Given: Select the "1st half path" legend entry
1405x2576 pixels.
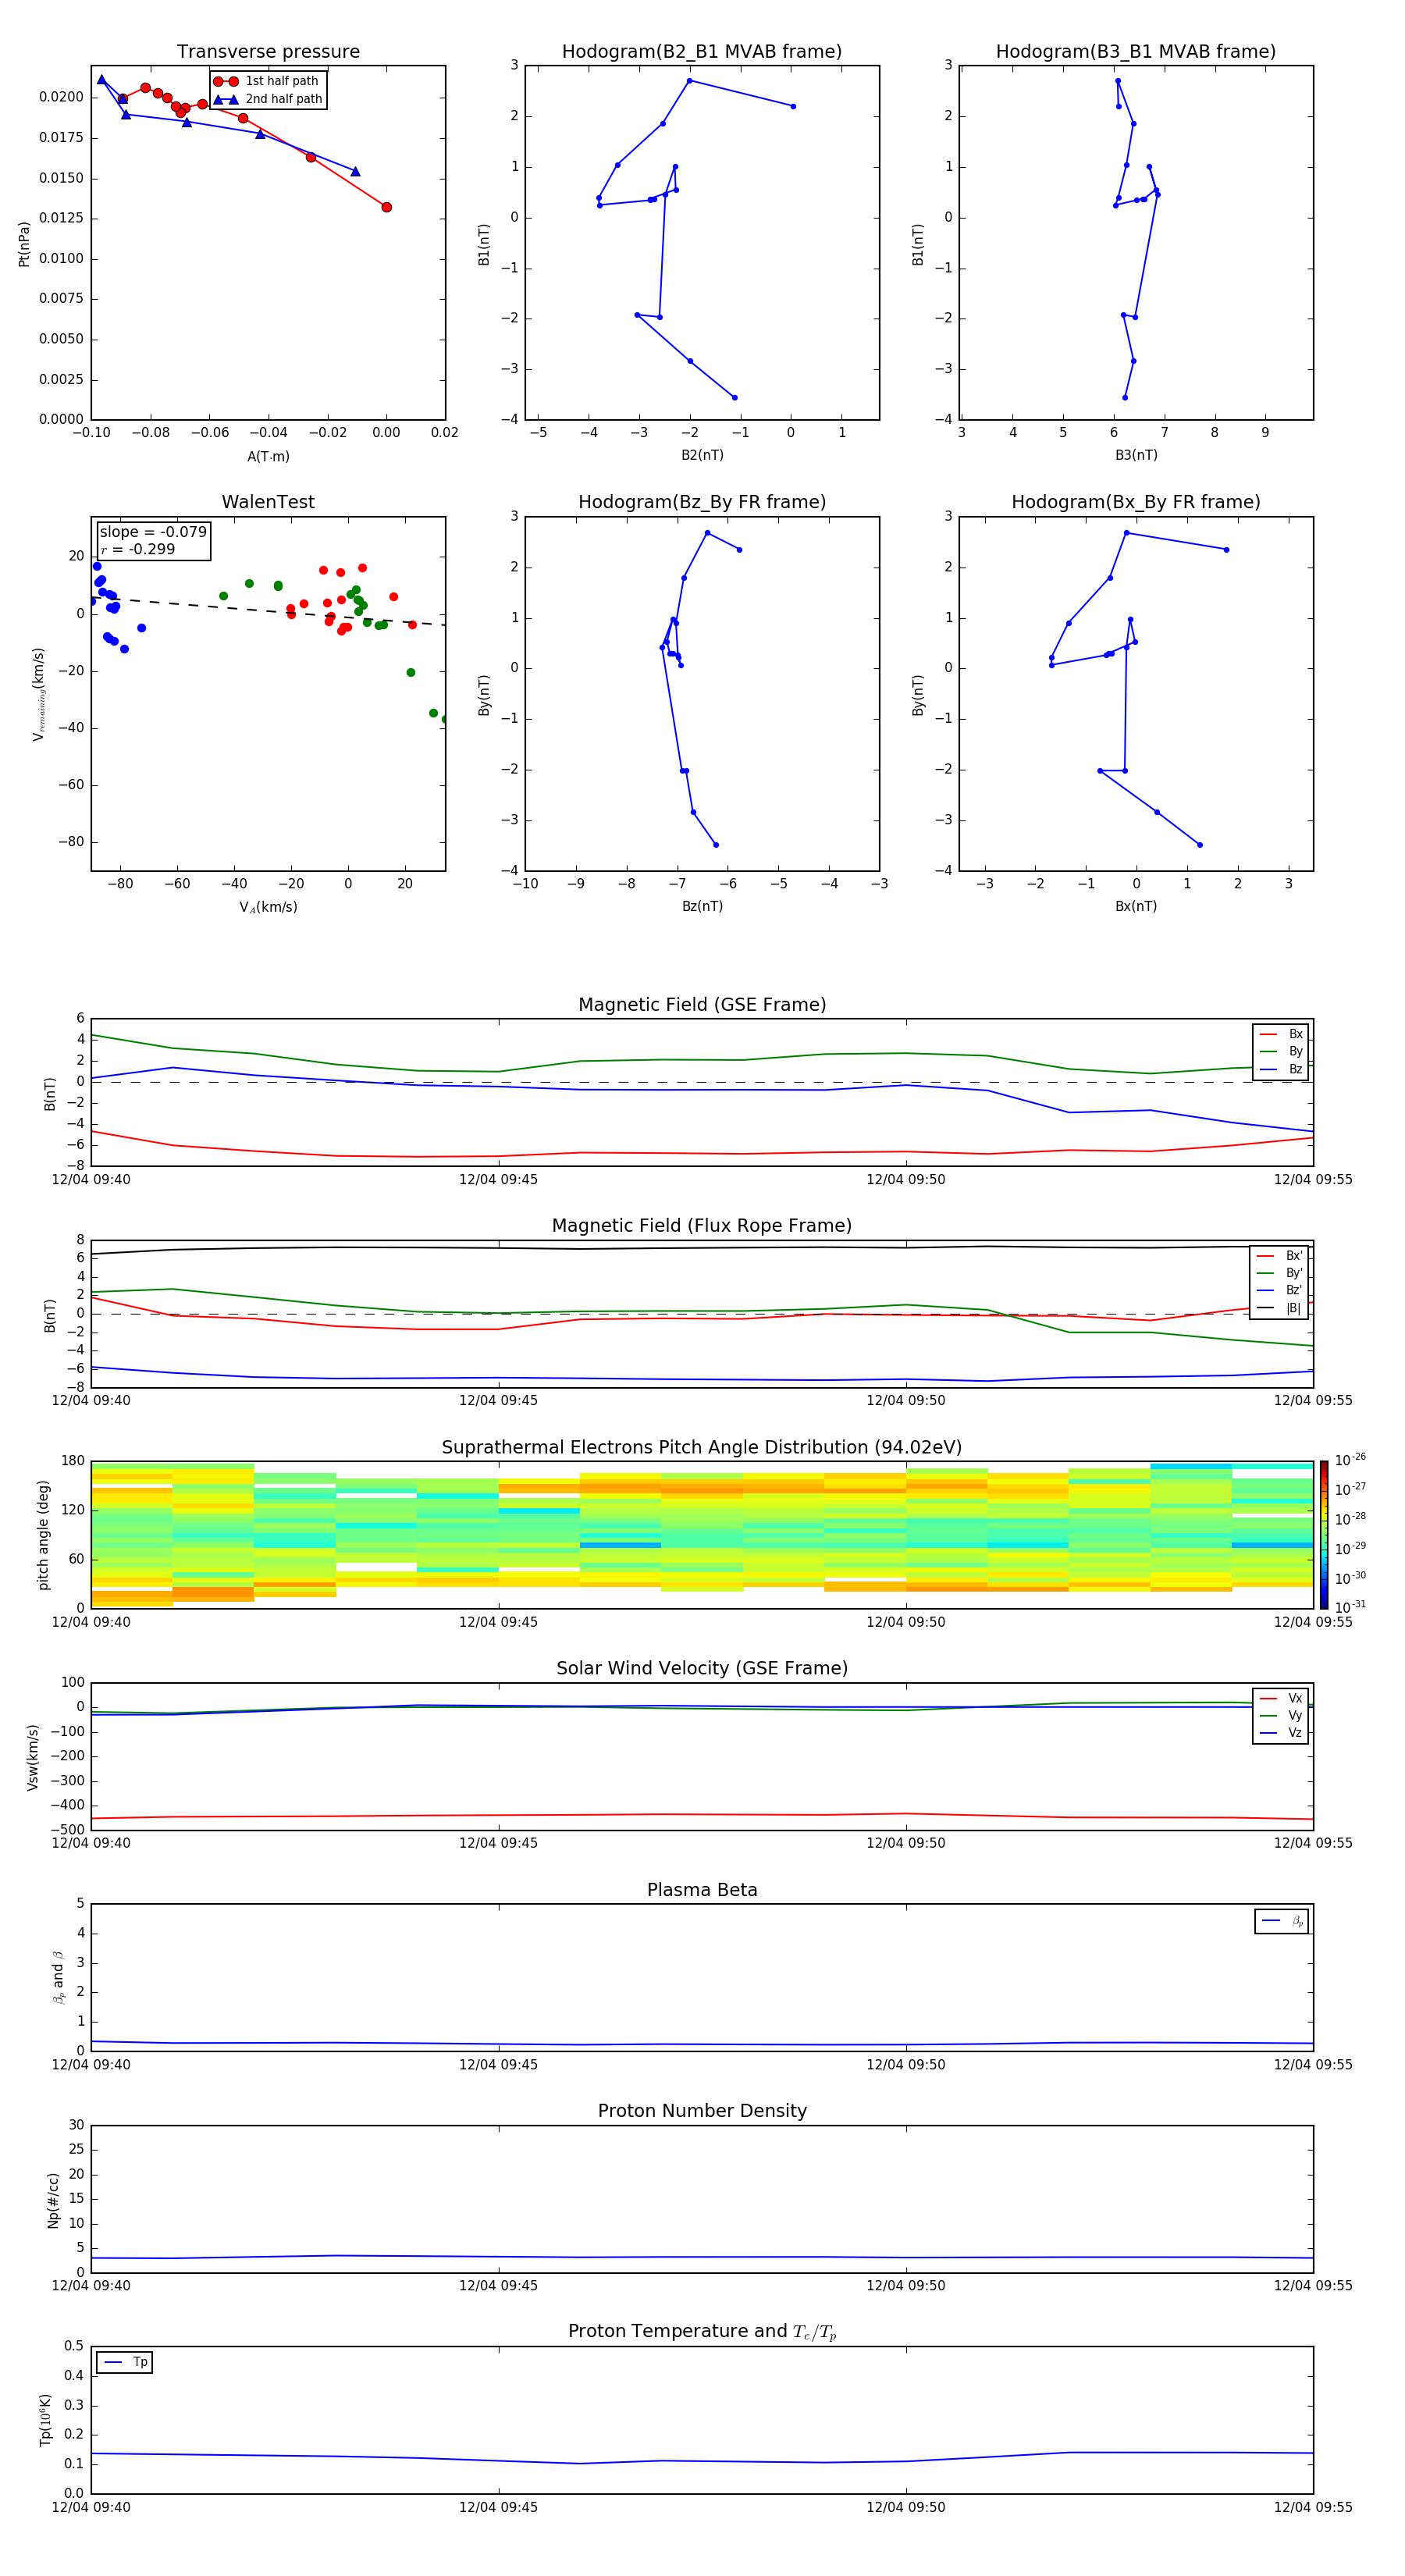Looking at the screenshot, I should point(281,81).
